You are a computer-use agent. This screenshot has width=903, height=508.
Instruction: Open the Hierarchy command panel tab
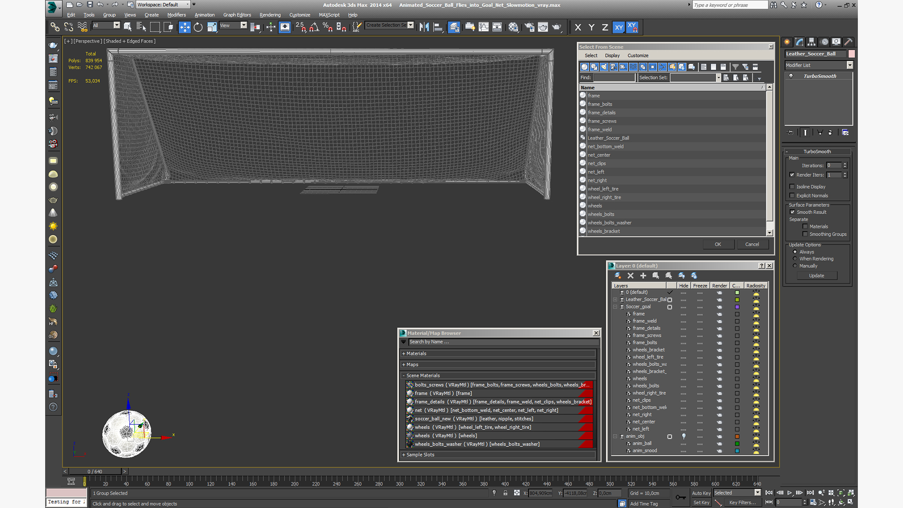(x=811, y=42)
